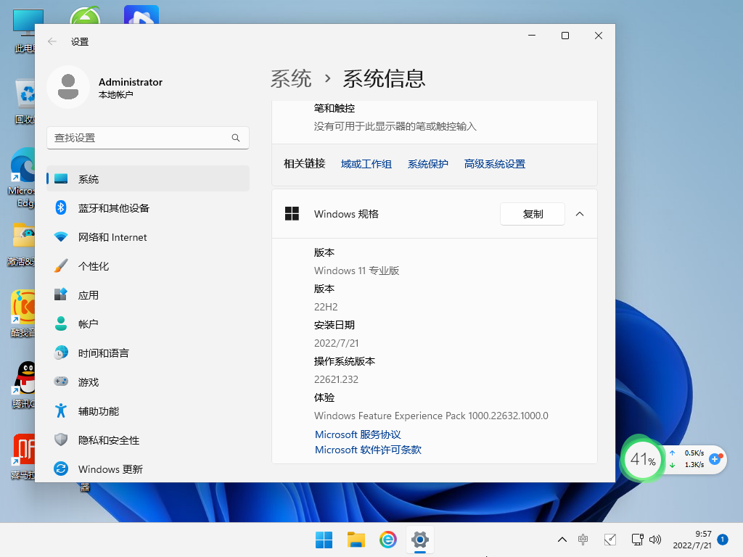Click the 41% network monitor bubble
Screen dimensions: 743x557
click(641, 460)
